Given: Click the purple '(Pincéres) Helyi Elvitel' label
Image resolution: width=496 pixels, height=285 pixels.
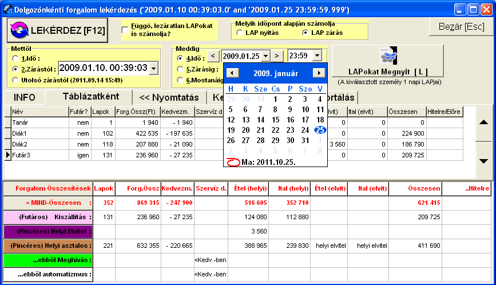Looking at the screenshot, I should 48,231.
